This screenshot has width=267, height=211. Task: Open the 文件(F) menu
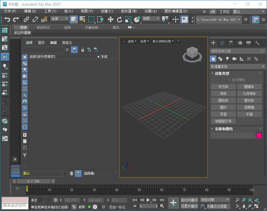pos(10,11)
